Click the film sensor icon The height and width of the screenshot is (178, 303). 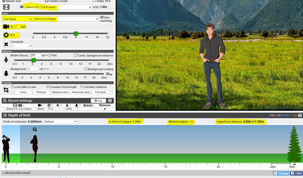6,7
